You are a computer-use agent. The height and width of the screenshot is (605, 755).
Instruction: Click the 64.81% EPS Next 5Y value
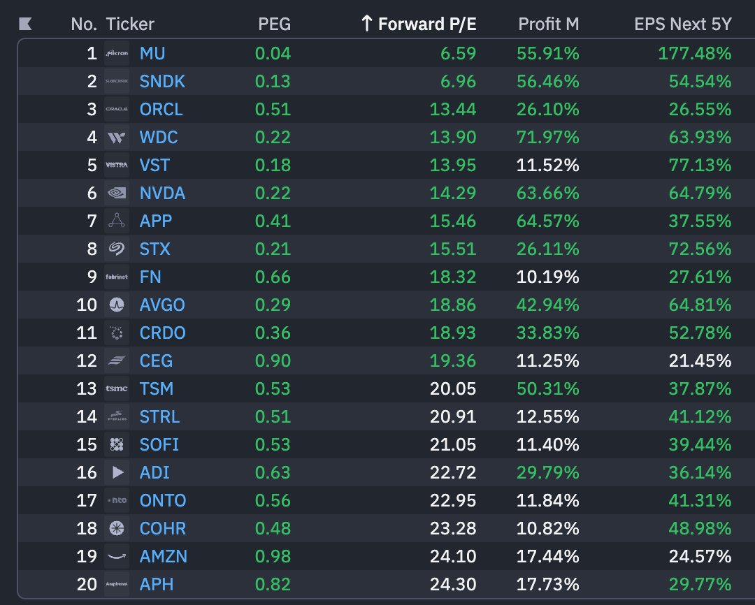click(x=700, y=305)
